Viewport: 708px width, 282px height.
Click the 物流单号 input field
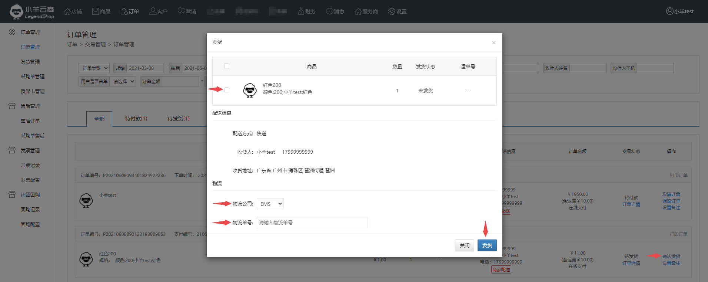coord(312,222)
